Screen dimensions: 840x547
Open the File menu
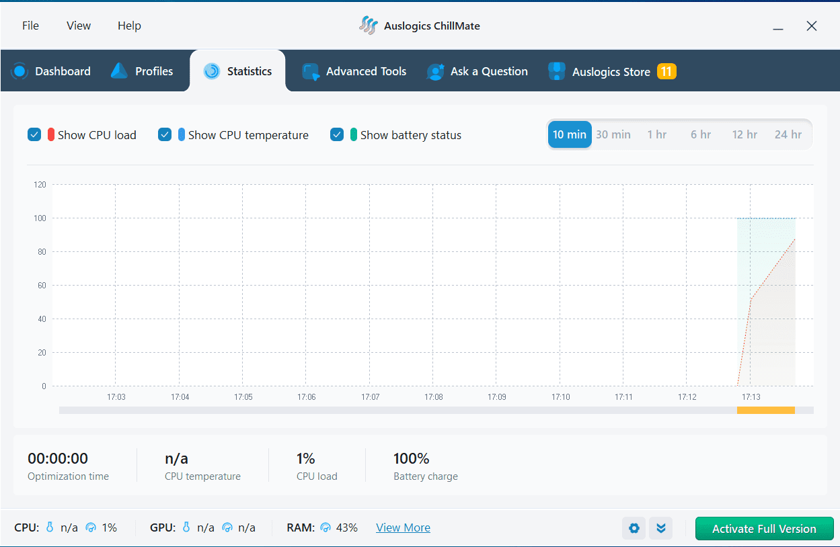pyautogui.click(x=30, y=26)
